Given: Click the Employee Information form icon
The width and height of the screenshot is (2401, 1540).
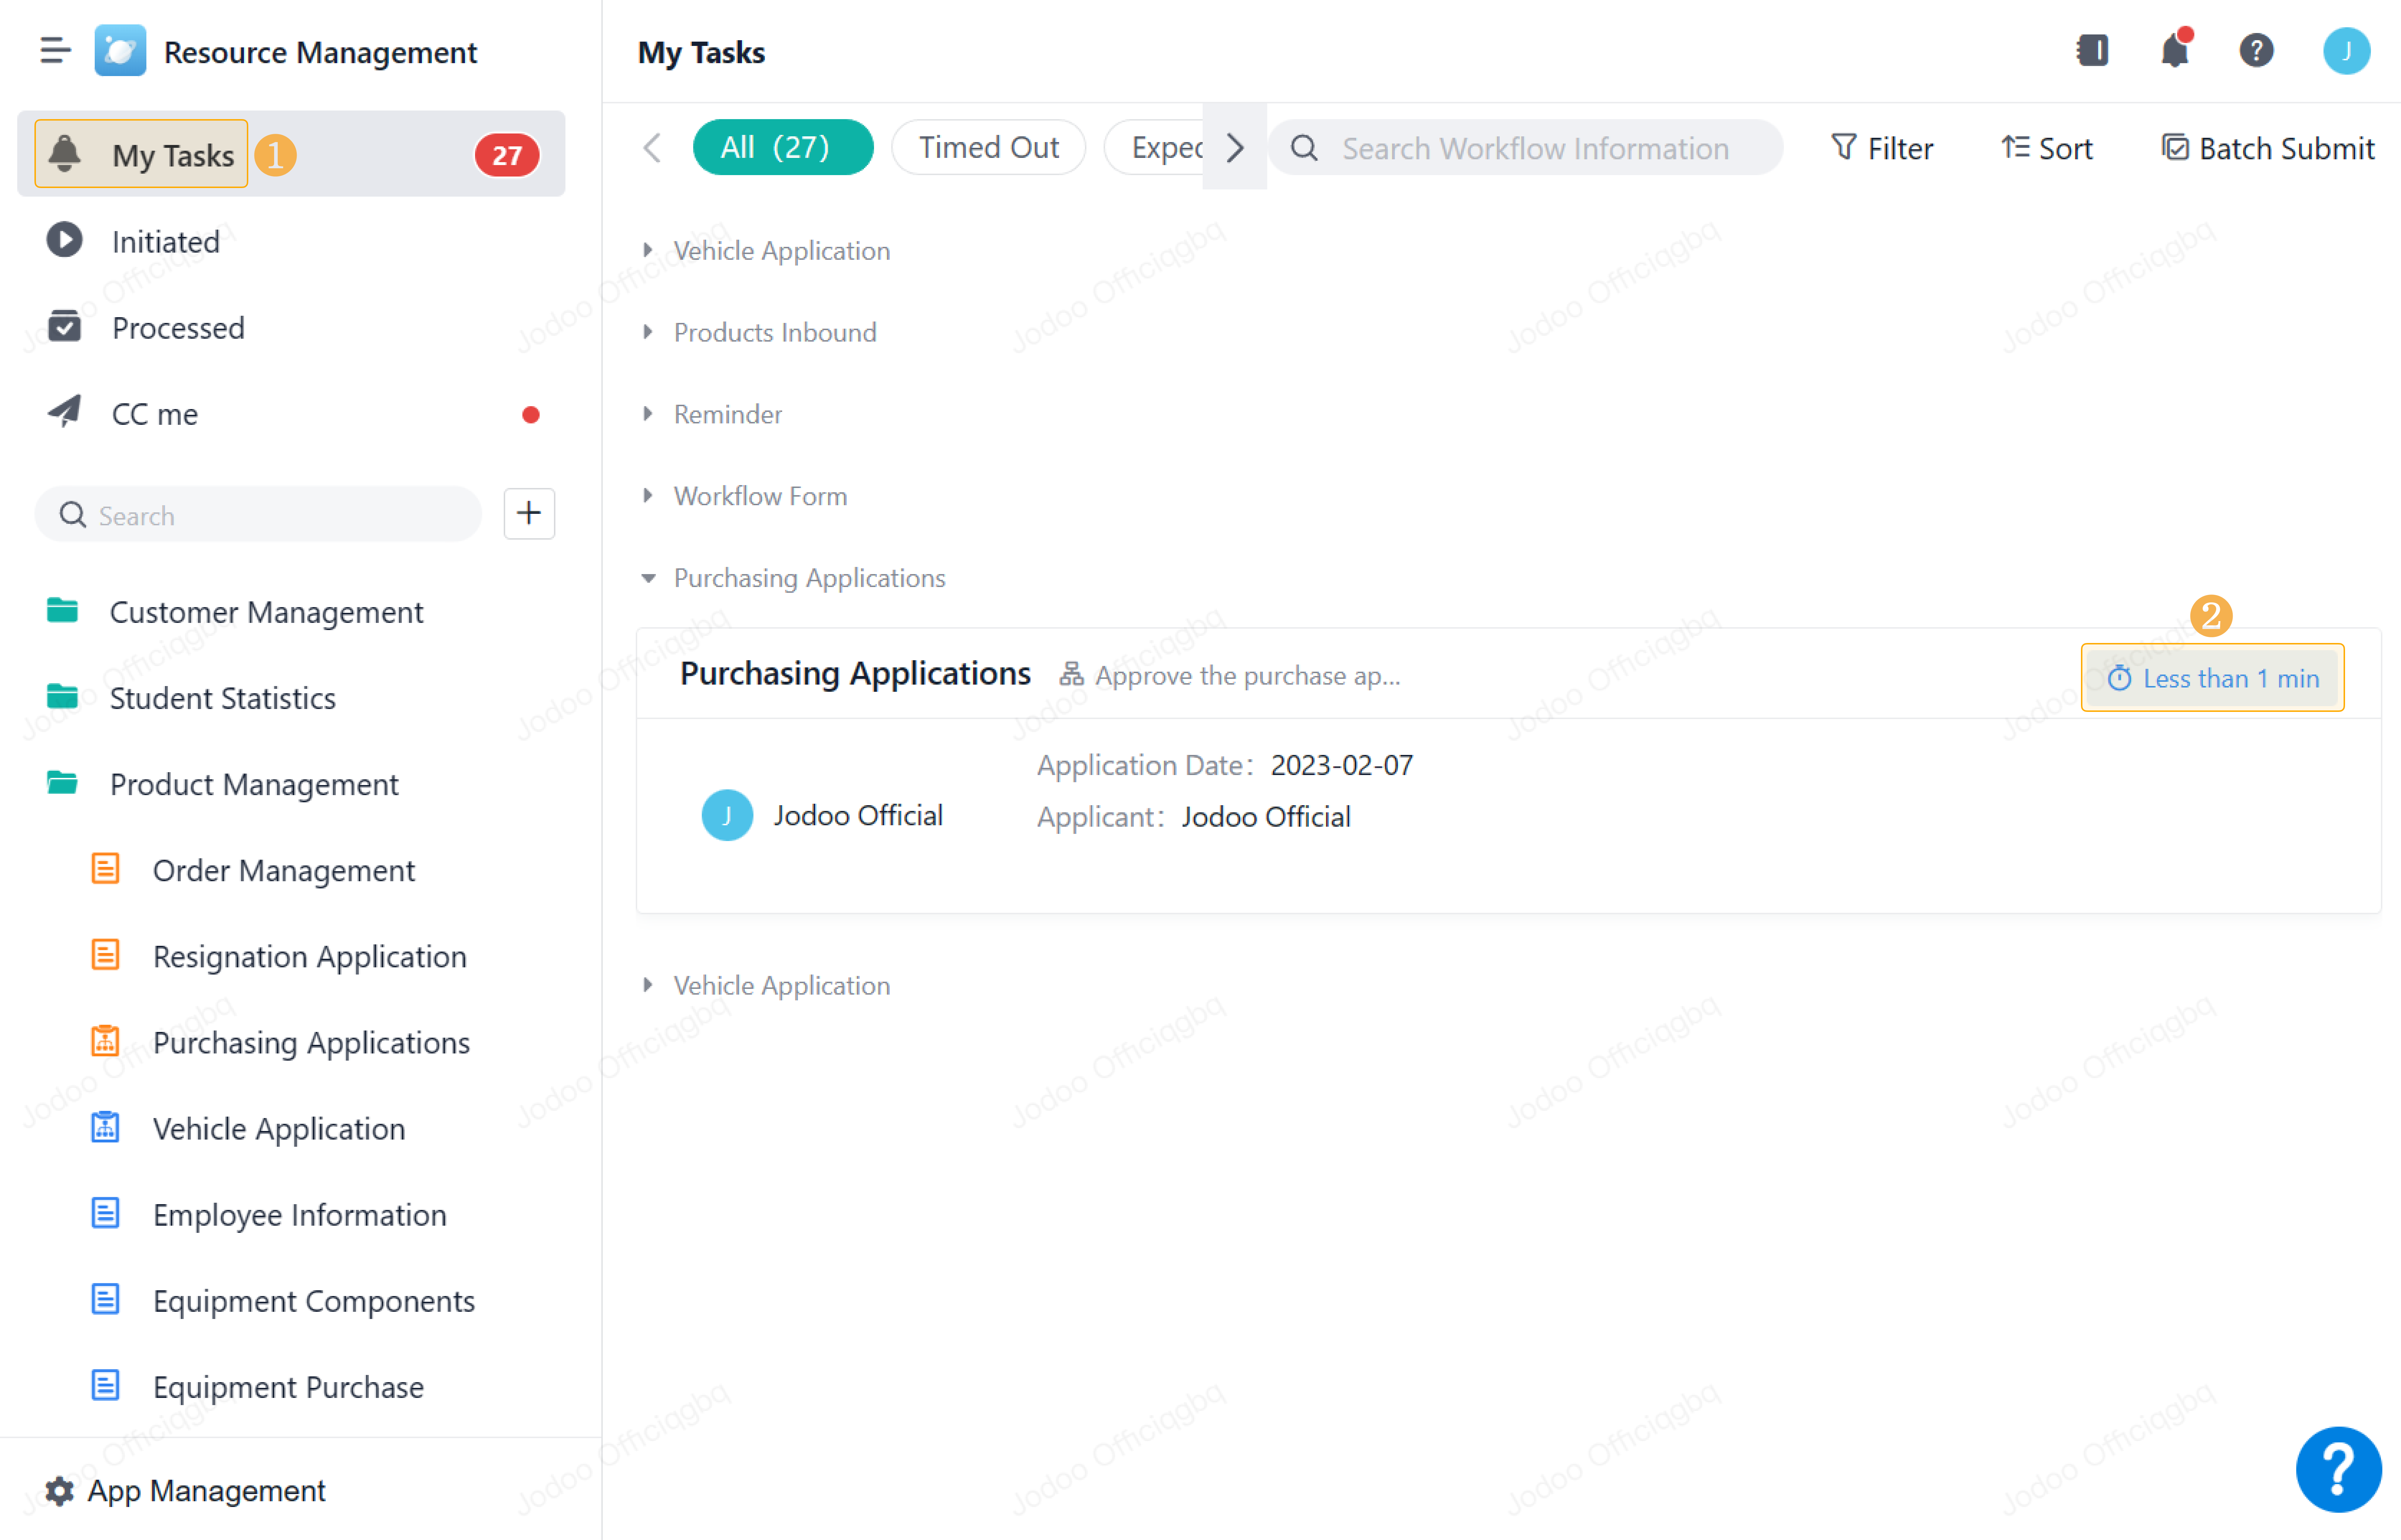Looking at the screenshot, I should tap(105, 1213).
